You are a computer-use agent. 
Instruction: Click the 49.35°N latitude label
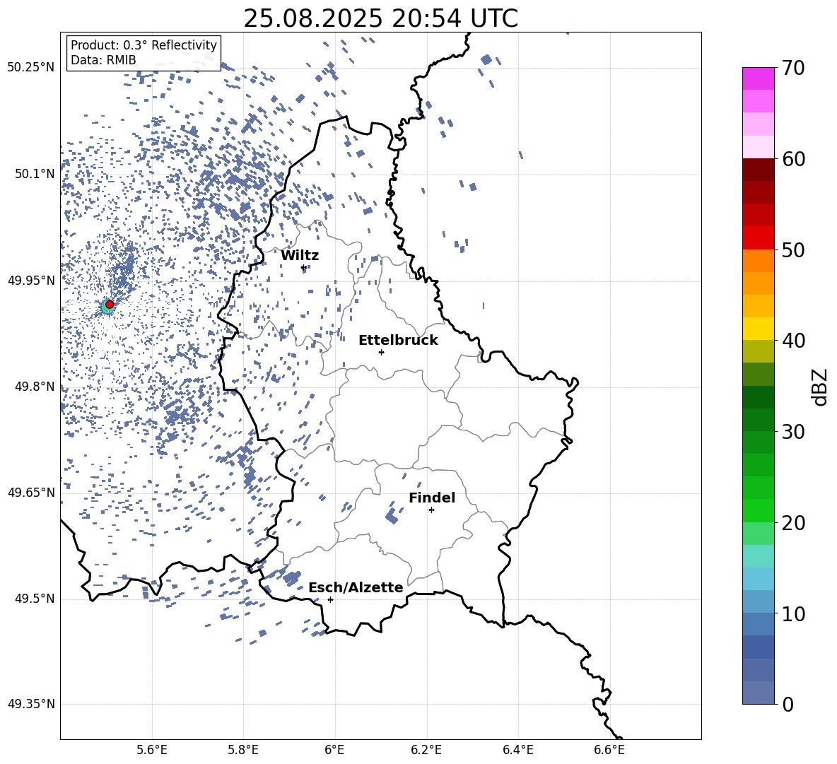coord(31,704)
